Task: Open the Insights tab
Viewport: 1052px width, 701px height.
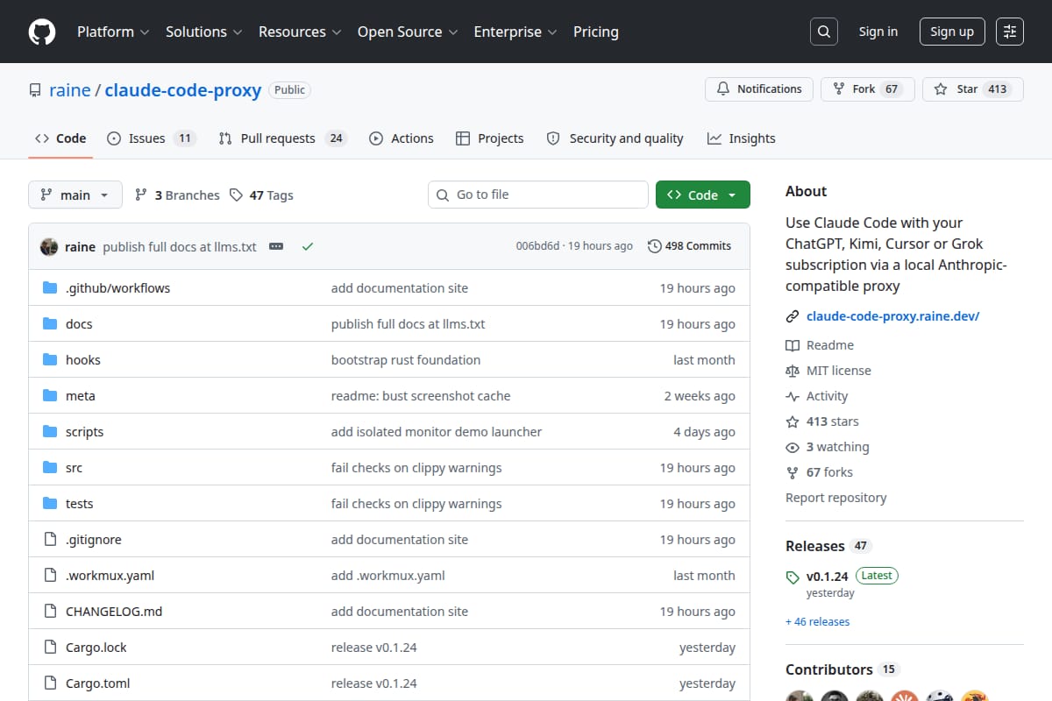Action: 742,138
